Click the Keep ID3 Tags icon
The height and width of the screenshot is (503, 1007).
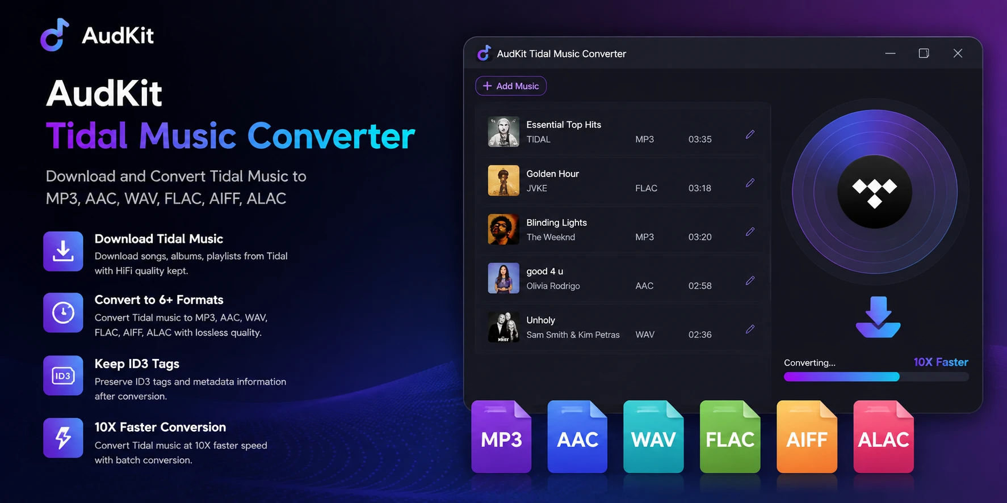[x=63, y=375]
